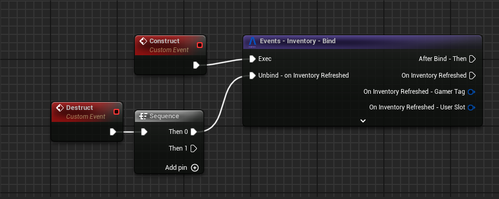499x199 pixels.
Task: Click the Then 1 output pin
Action: tap(193, 148)
